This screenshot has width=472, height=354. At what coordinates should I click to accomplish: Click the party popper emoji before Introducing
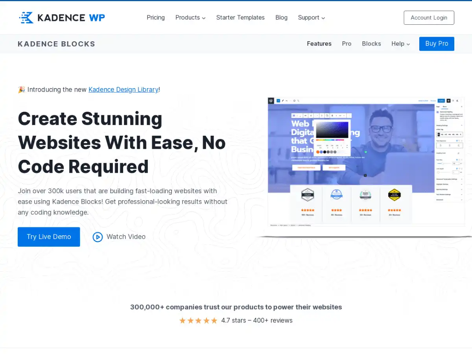pos(21,90)
